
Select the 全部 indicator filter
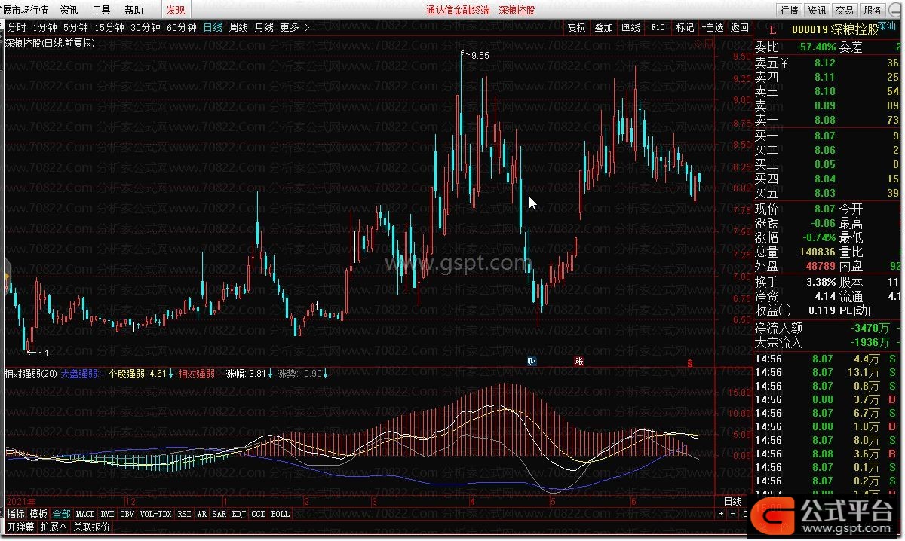(x=62, y=514)
